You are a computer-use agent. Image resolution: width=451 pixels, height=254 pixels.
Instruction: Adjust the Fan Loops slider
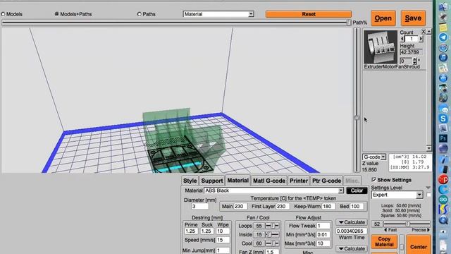click(x=272, y=226)
